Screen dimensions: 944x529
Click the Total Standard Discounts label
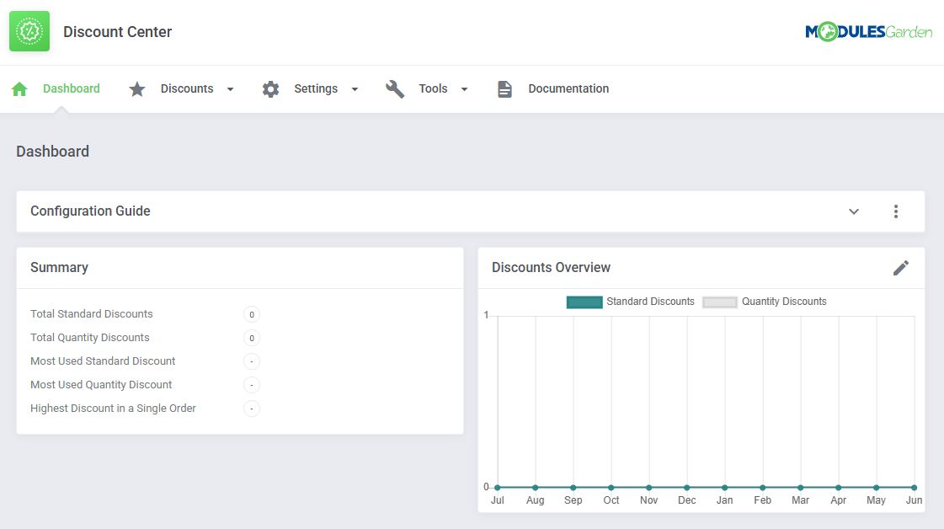pos(92,314)
